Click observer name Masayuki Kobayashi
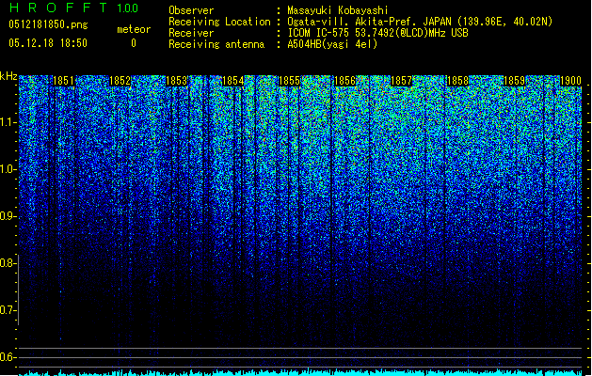Image resolution: width=592 pixels, height=376 pixels. coord(338,10)
